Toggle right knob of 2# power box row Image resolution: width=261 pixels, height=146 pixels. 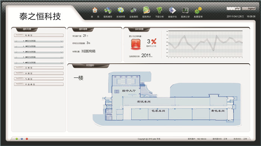(x=62, y=52)
